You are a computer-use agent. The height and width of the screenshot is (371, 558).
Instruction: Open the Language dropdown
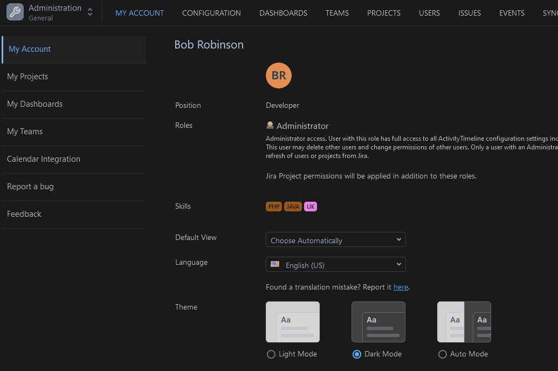pyautogui.click(x=335, y=265)
